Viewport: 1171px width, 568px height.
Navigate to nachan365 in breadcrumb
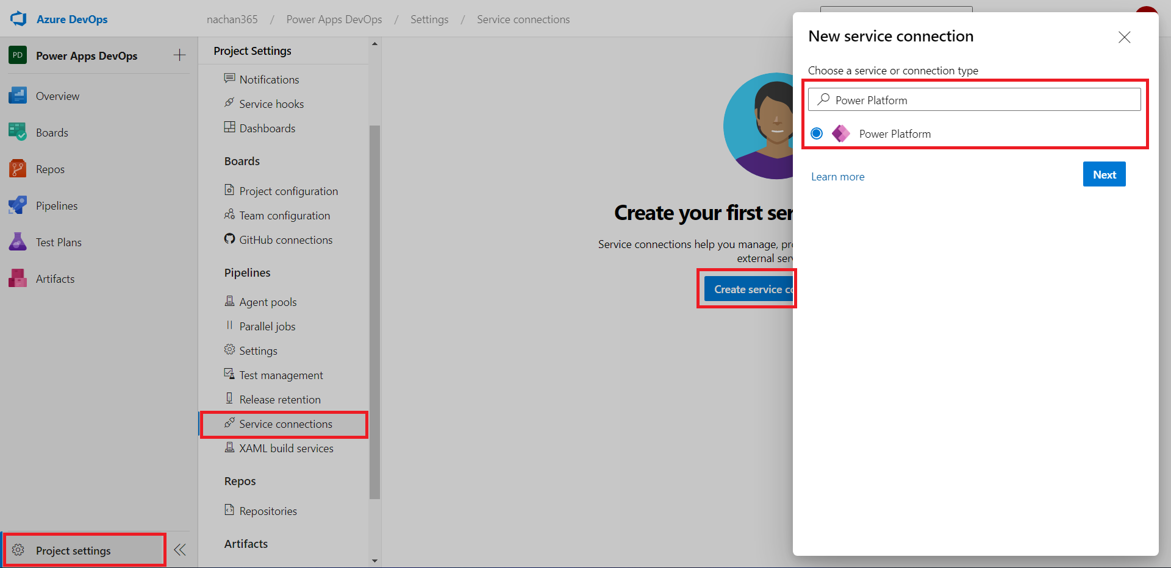pyautogui.click(x=232, y=20)
